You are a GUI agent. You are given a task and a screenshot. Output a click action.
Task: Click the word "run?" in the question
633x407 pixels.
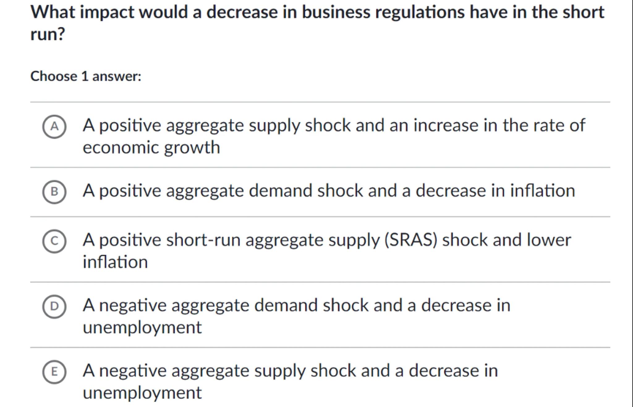[48, 34]
